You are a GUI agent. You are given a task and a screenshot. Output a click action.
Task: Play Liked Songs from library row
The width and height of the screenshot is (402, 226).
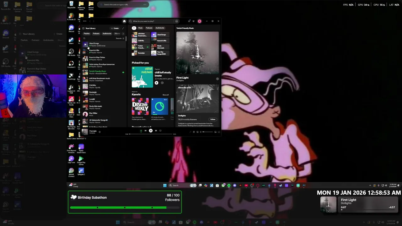[x=85, y=45]
